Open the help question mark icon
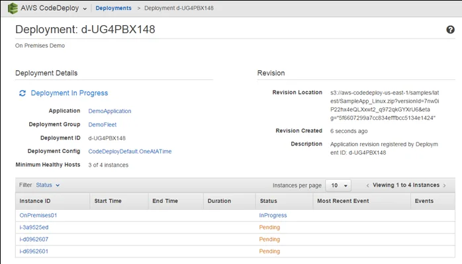462x264 pixels. (x=450, y=30)
